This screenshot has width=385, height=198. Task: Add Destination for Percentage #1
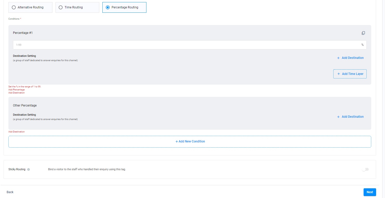350,58
